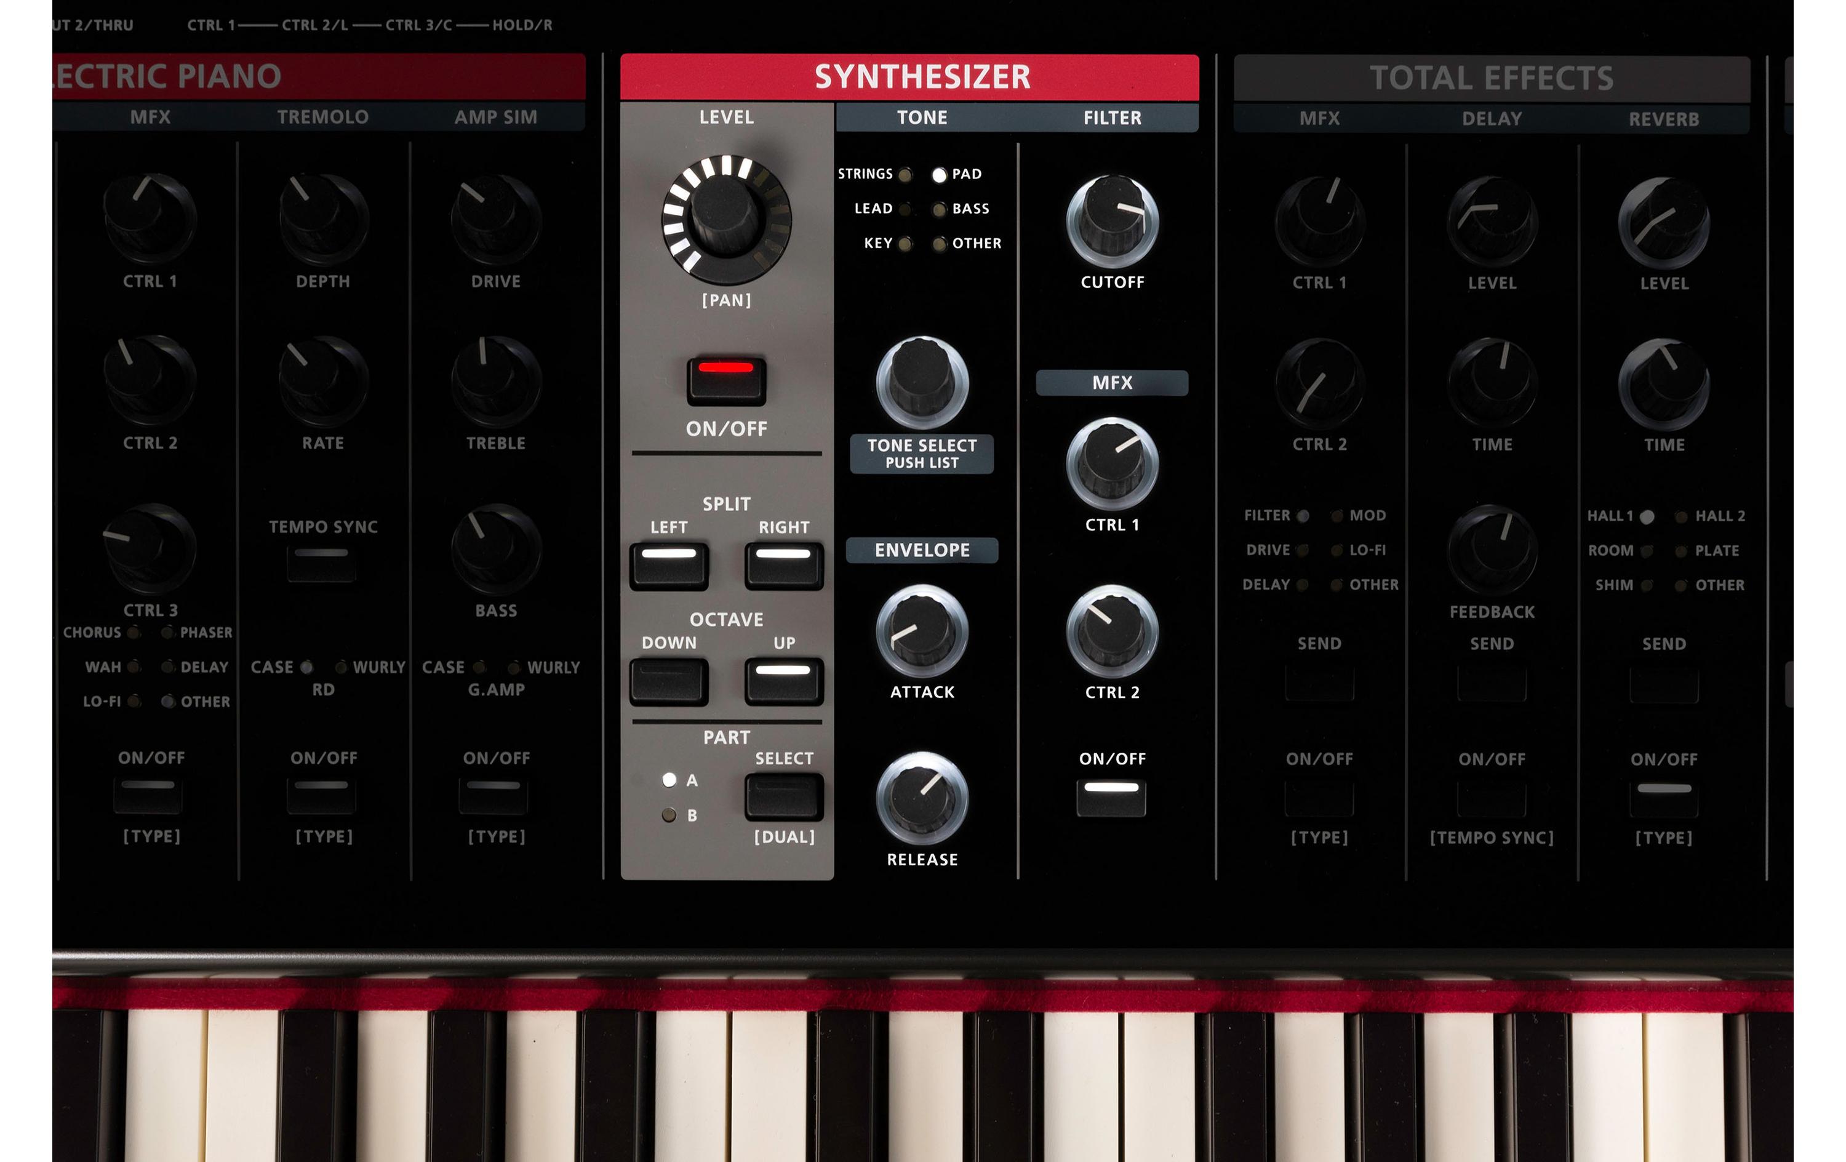The height and width of the screenshot is (1162, 1846).
Task: Toggle the Delay ON/OFF button
Action: (1492, 798)
